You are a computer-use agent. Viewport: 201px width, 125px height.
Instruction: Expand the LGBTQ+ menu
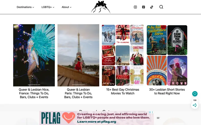(x=48, y=7)
